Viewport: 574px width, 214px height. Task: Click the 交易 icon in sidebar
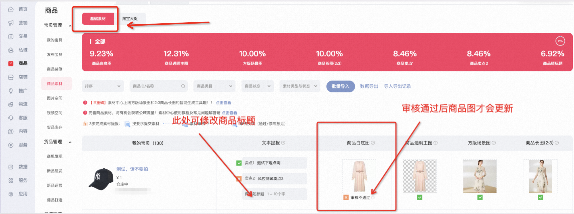(11, 37)
